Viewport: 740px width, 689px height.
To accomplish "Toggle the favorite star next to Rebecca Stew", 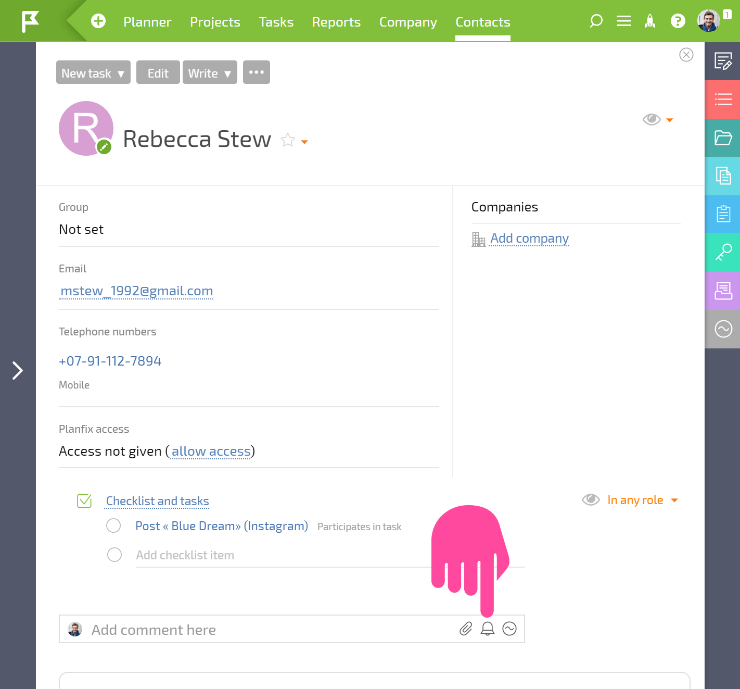I will tap(288, 140).
